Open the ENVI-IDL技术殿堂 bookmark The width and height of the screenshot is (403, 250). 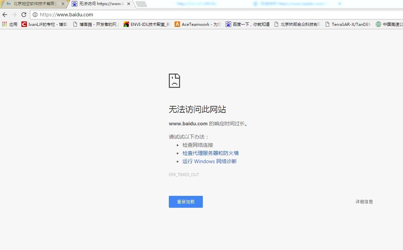pyautogui.click(x=147, y=24)
